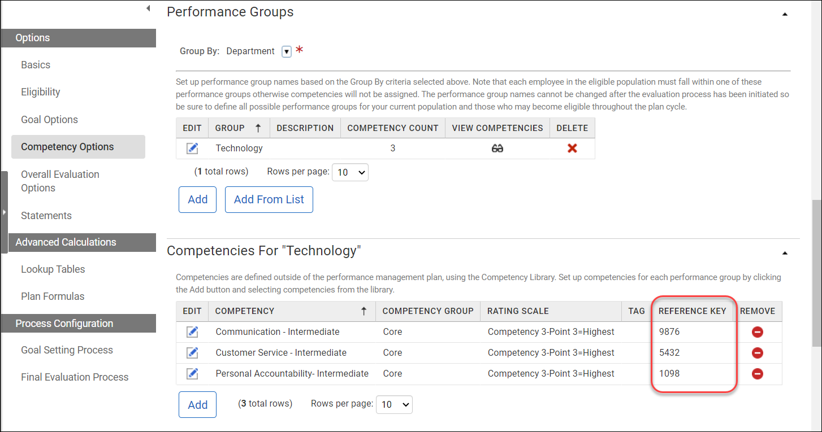This screenshot has width=822, height=432.
Task: Add a new performance group
Action: (198, 199)
